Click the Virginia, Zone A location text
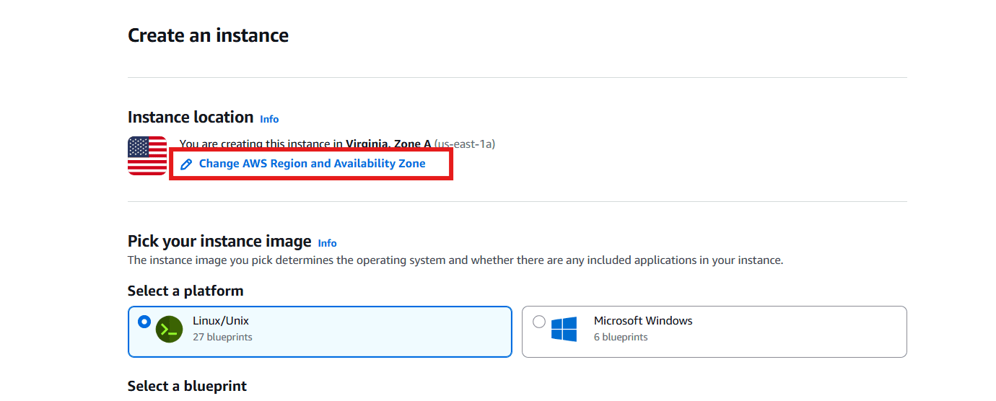996x401 pixels. 388,144
